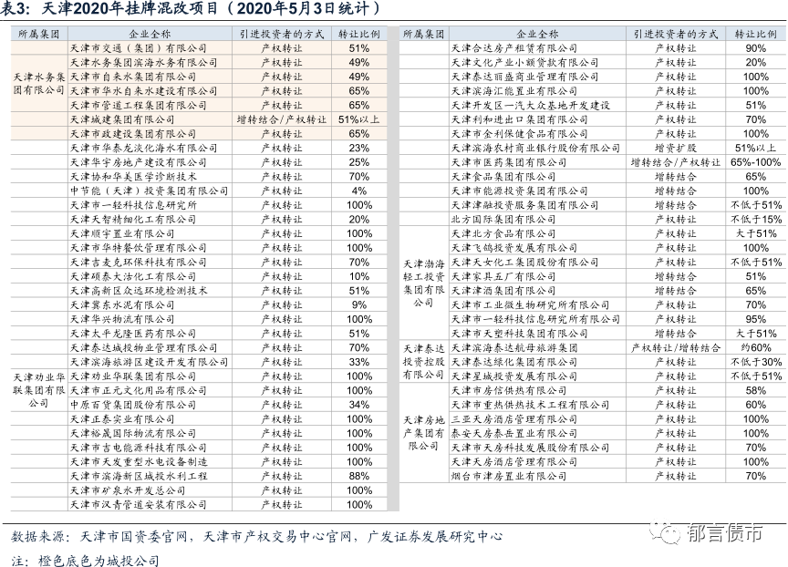Click the group cell 天津渤海轻工投资集团有限公司

tap(424, 283)
